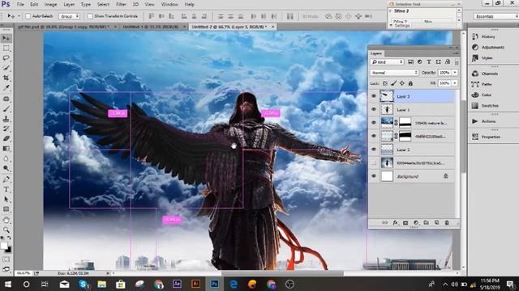Select the Rectangle shape tool
The image size is (519, 291).
point(6,209)
